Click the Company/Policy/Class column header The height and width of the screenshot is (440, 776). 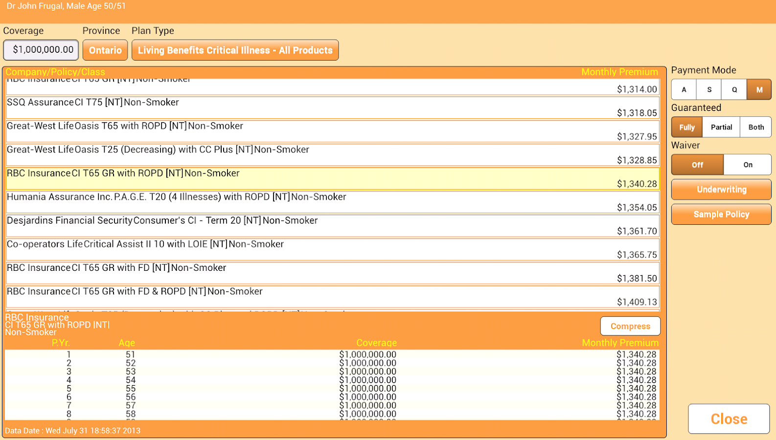pos(55,72)
